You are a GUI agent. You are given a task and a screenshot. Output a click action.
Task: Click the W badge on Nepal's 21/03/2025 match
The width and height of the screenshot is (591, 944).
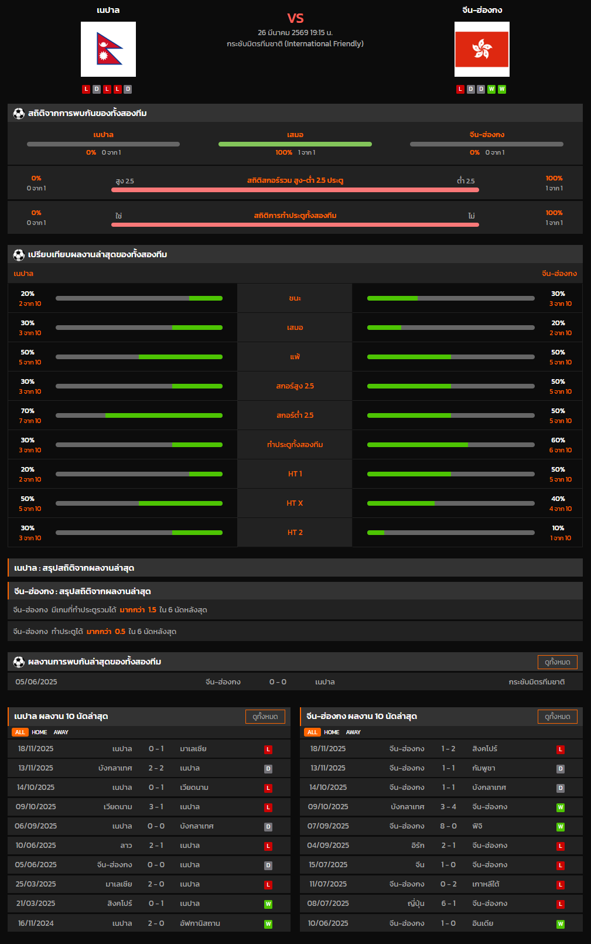[x=268, y=904]
